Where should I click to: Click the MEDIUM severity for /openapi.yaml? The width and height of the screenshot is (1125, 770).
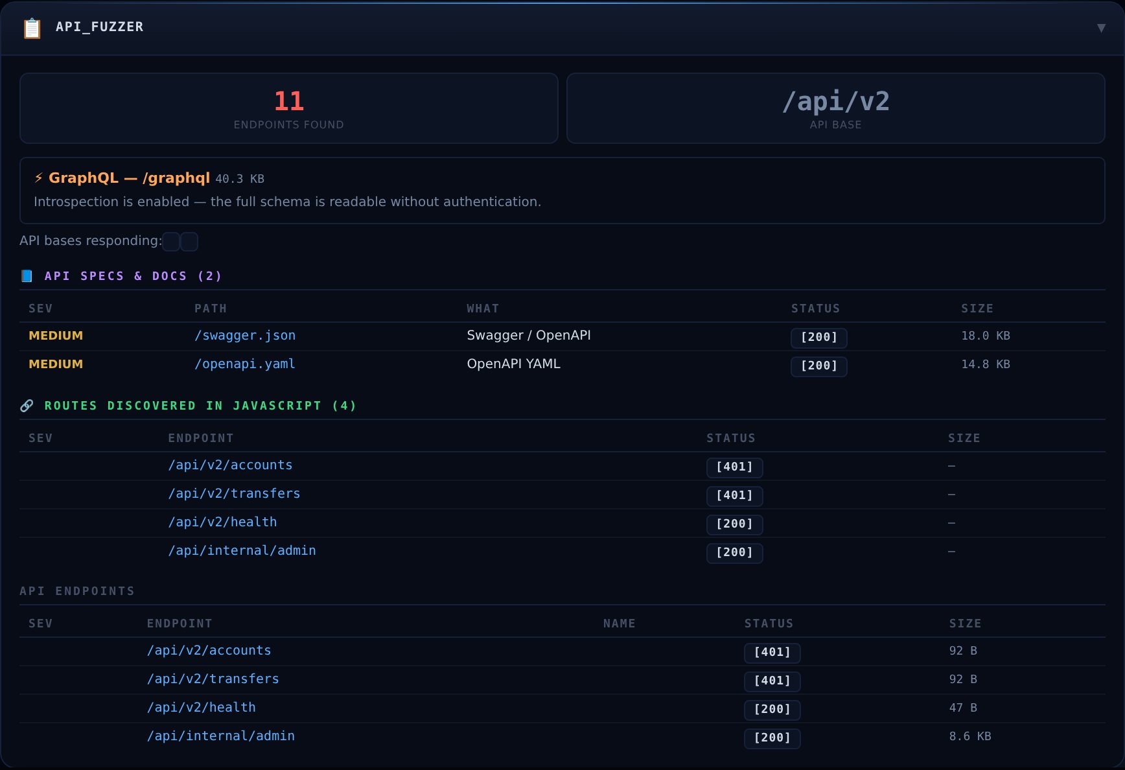pos(56,364)
